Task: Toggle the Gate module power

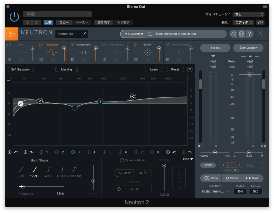Action: point(9,45)
